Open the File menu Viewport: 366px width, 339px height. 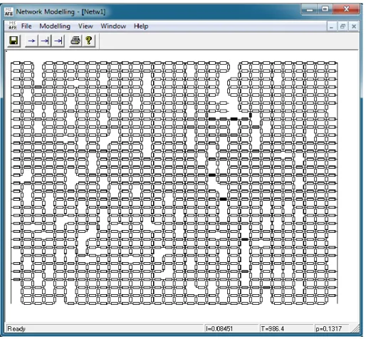[x=26, y=26]
